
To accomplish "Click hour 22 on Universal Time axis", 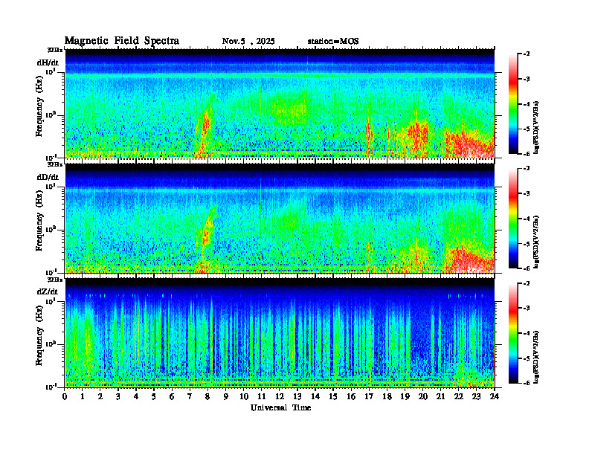I will pos(459,396).
